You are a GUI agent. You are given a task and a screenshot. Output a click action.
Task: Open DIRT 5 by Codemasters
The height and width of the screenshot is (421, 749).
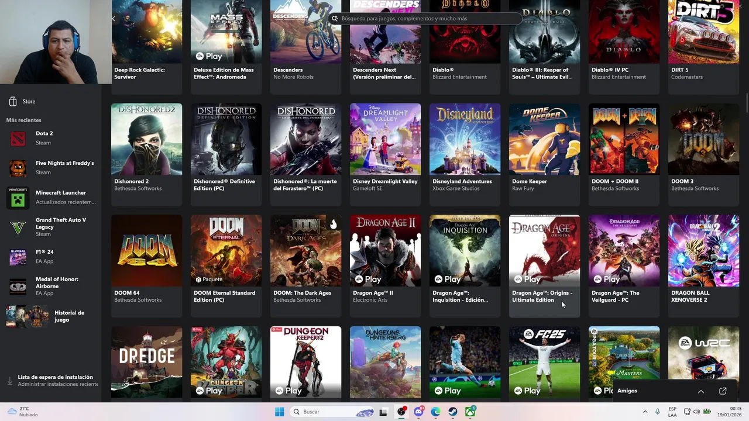pyautogui.click(x=704, y=47)
